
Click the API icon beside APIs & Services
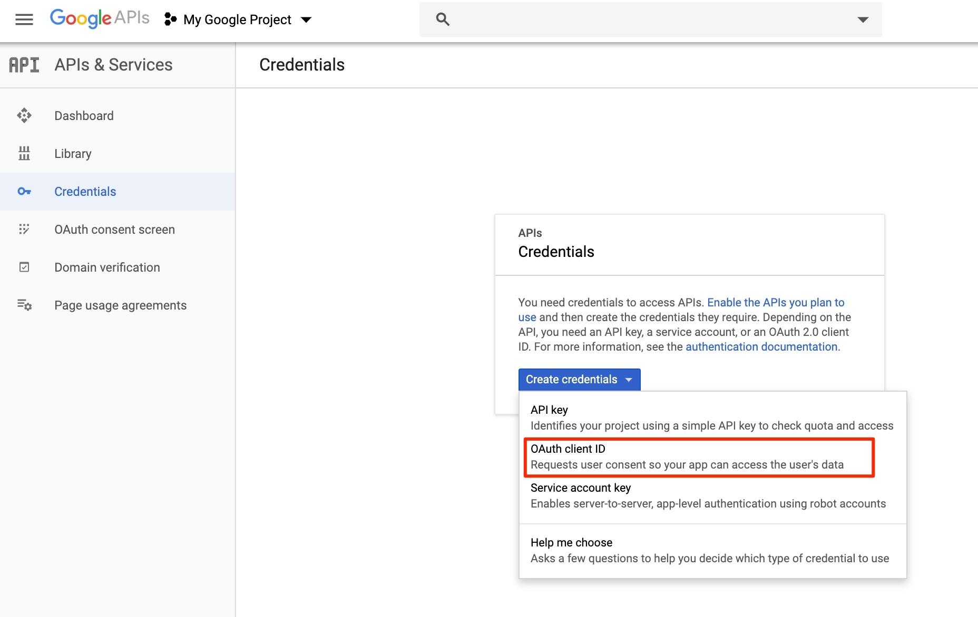(24, 65)
